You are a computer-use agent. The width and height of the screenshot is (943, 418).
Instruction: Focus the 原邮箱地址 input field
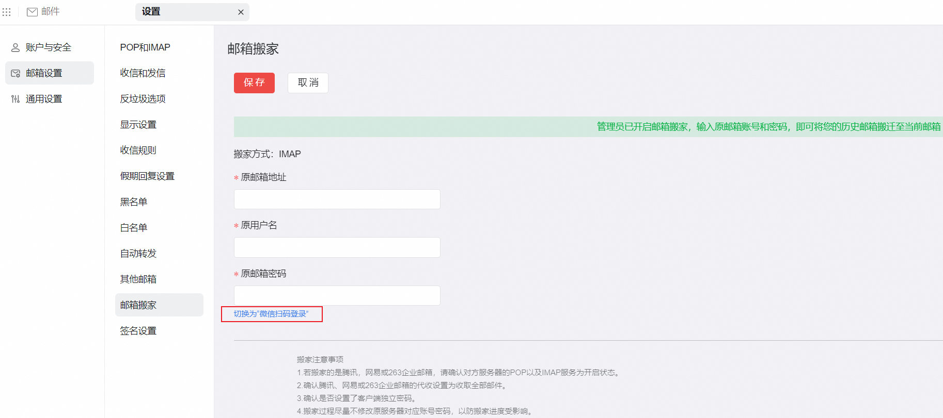337,199
